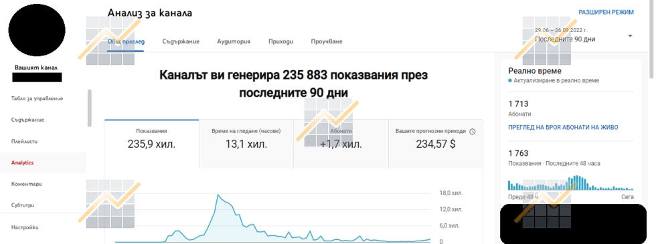The height and width of the screenshot is (244, 656).
Task: Open the date range dropdown arrow
Action: pyautogui.click(x=630, y=36)
